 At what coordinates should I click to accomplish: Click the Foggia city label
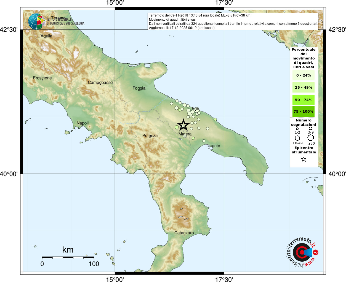click(139, 88)
